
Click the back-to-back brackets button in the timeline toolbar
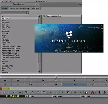point(62,92)
